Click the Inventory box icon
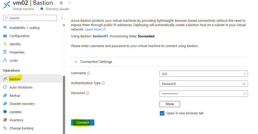Image resolution: width=258 pixels, height=134 pixels. (x=5, y=120)
